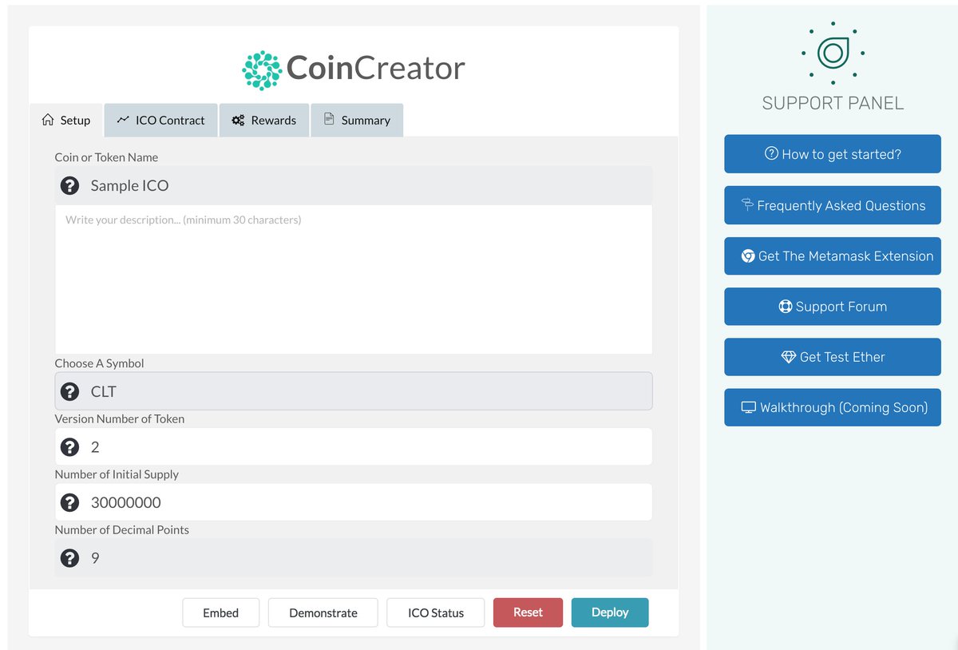The width and height of the screenshot is (958, 650).
Task: Focus the Coin or Token Name field
Action: click(354, 185)
